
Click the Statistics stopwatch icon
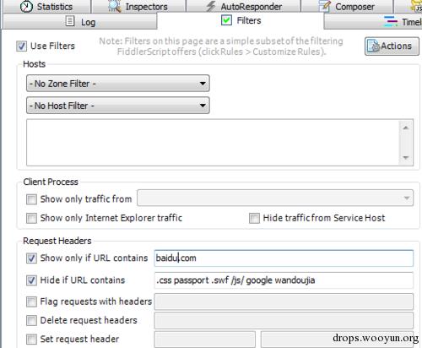coord(26,6)
